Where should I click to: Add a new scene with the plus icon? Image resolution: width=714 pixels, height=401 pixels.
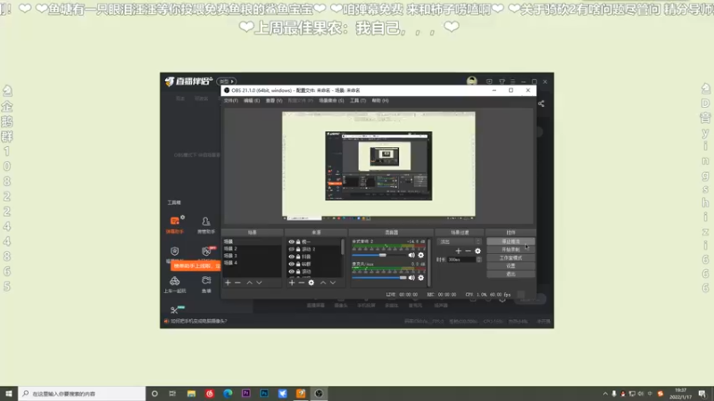tap(228, 282)
